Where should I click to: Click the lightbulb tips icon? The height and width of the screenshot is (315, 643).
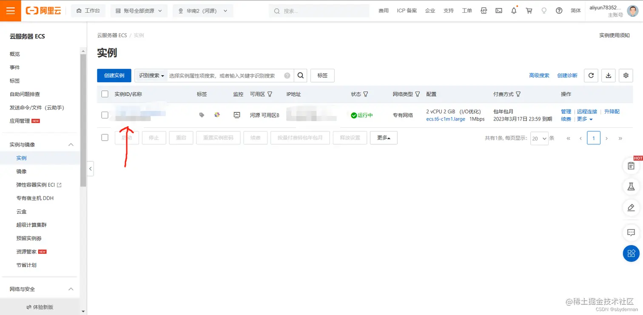pyautogui.click(x=544, y=11)
